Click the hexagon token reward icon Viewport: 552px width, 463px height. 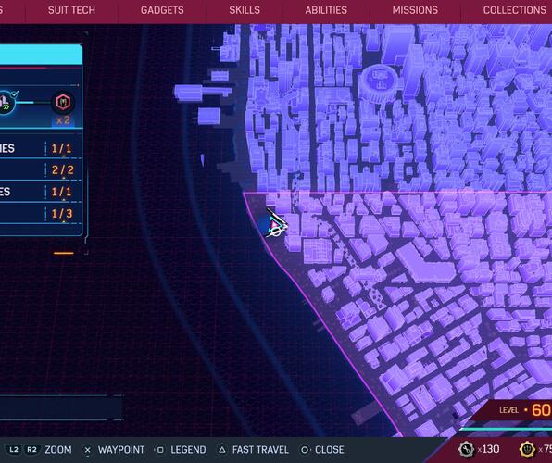coord(63,103)
